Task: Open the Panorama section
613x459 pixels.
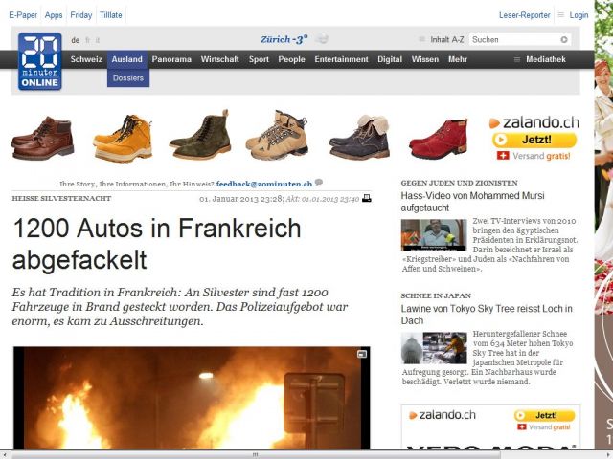Action: (x=171, y=59)
